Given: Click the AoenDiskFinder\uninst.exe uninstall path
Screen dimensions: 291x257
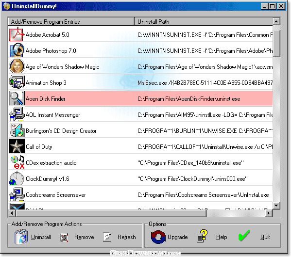Looking at the screenshot, I should pyautogui.click(x=189, y=99).
